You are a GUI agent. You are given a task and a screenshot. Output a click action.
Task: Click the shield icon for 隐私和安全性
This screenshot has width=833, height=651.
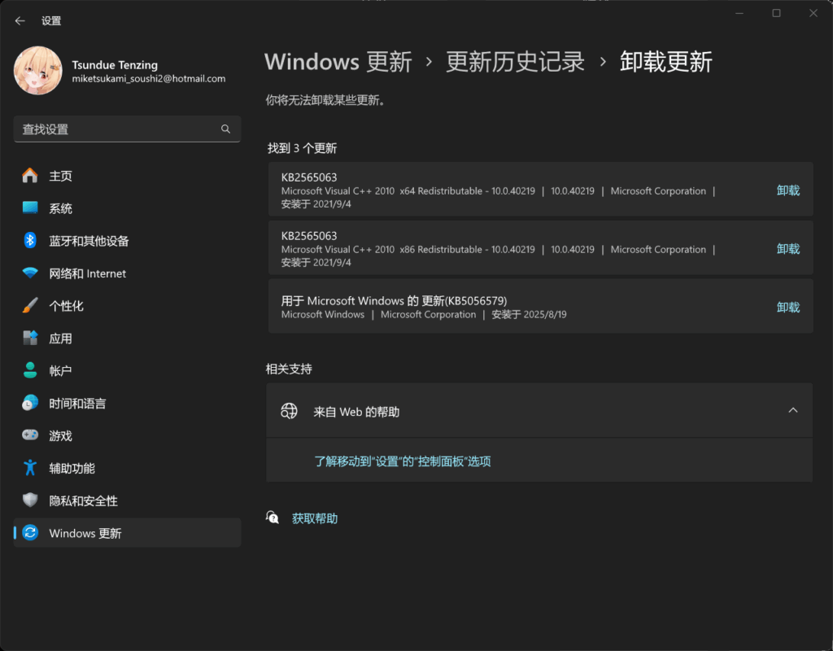pos(30,500)
